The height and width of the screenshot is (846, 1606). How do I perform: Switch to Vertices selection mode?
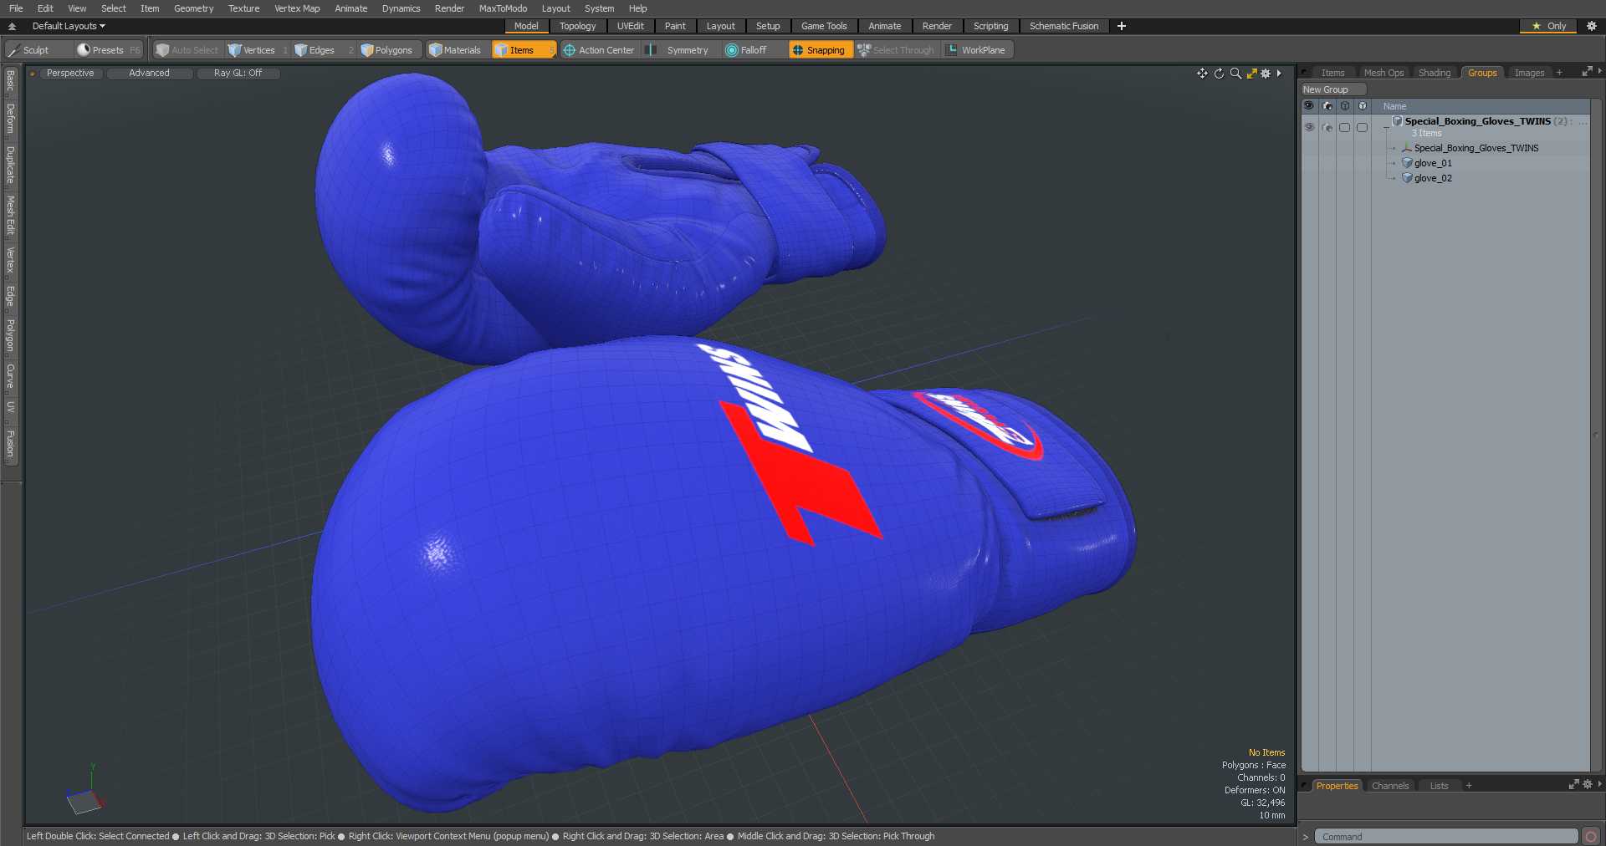258,50
